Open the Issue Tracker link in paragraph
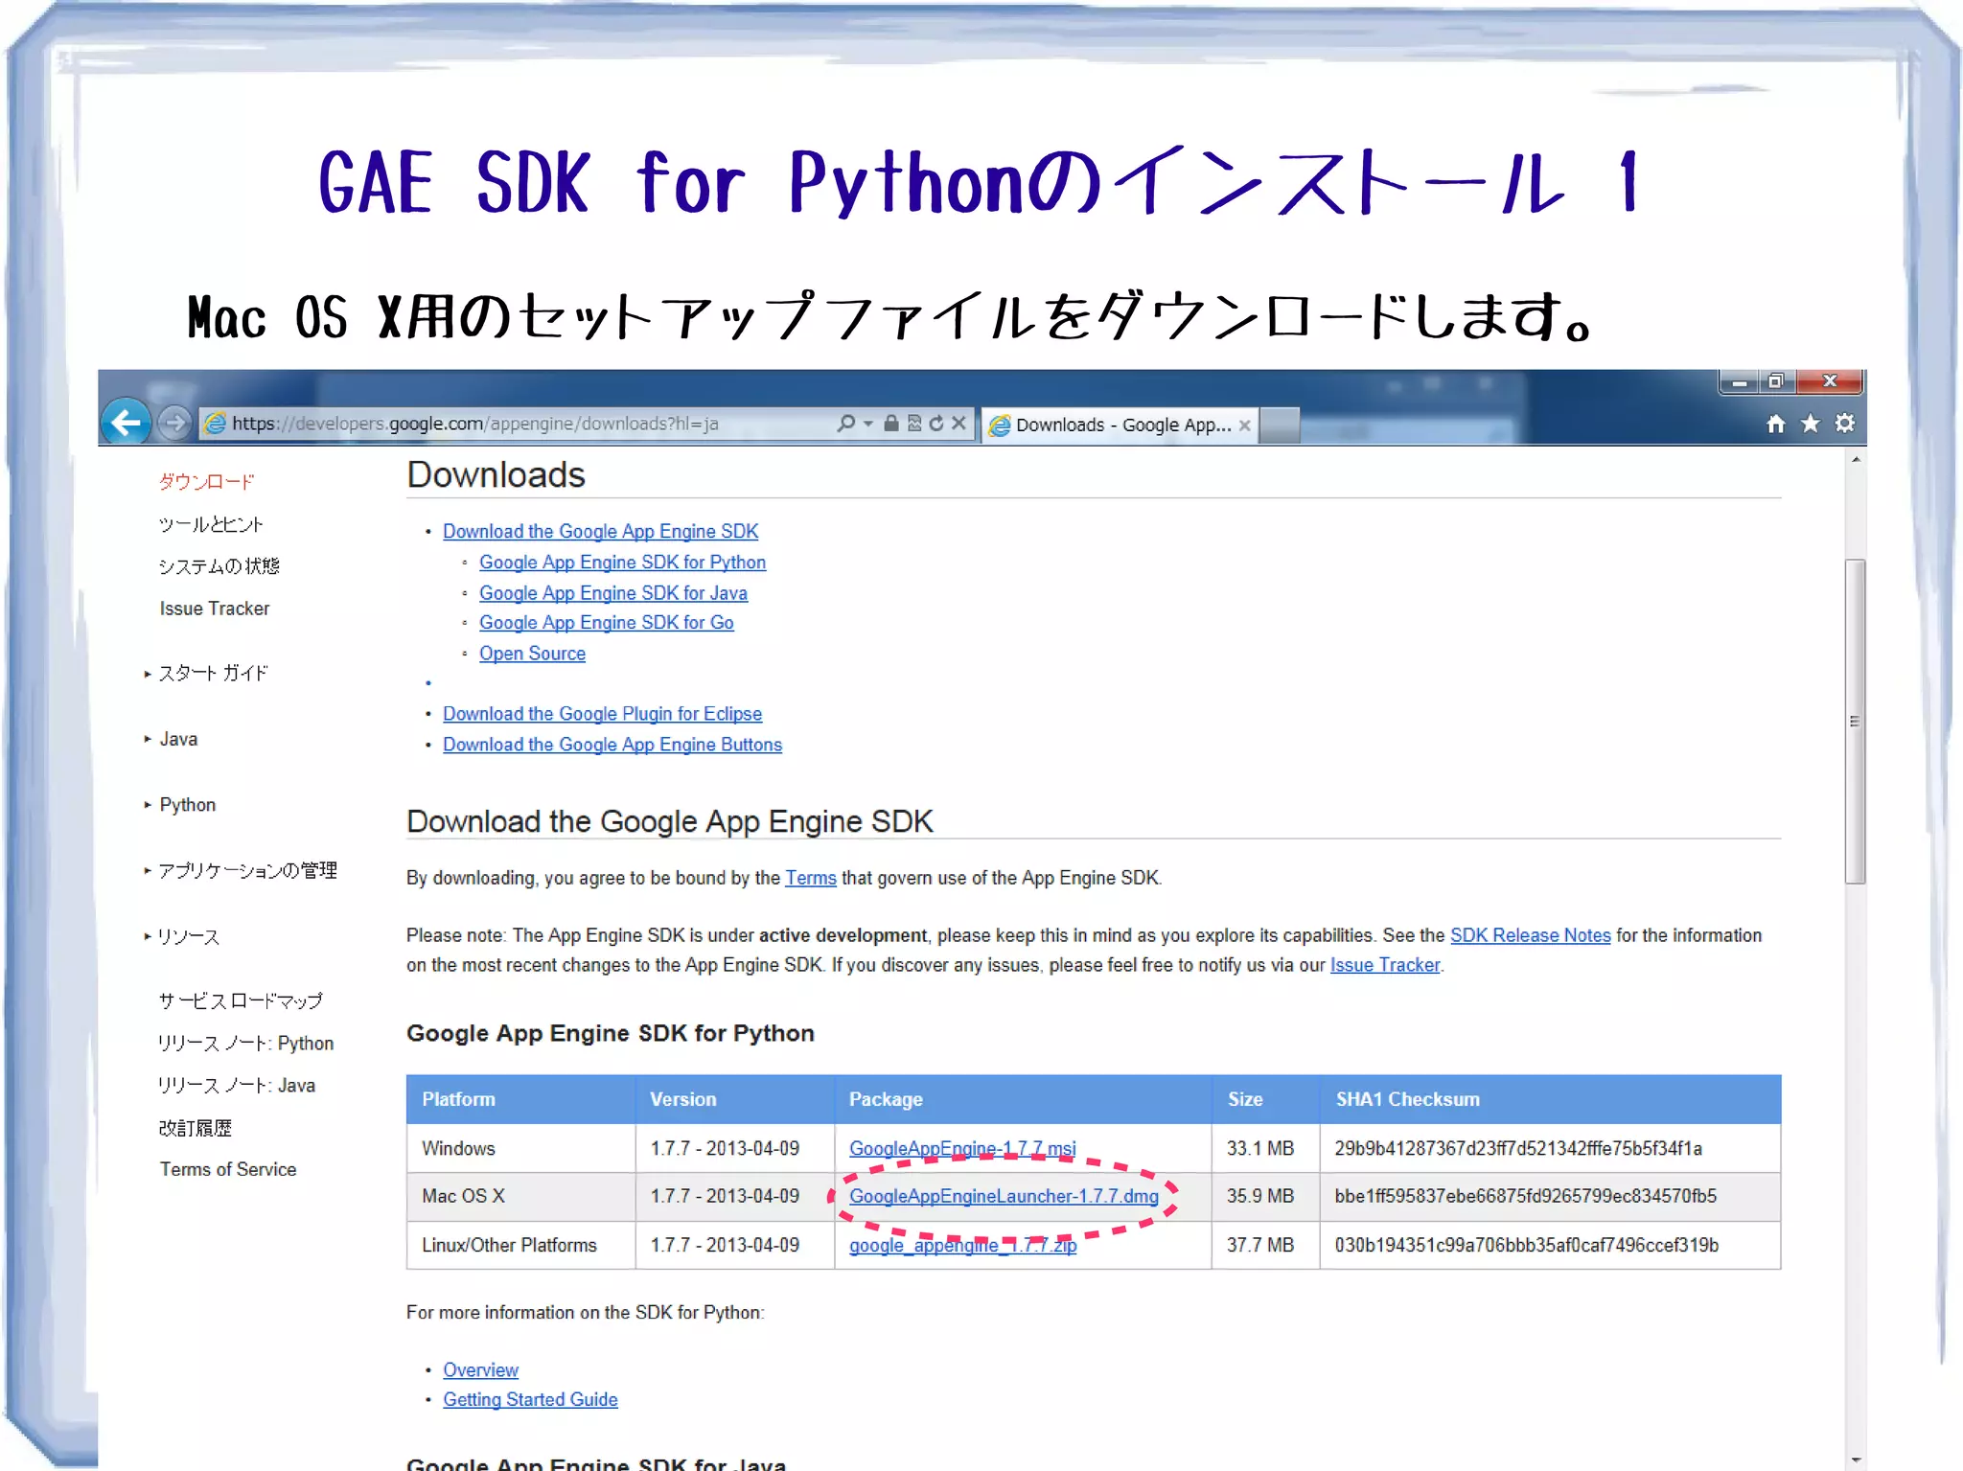This screenshot has width=1963, height=1471. [1385, 965]
